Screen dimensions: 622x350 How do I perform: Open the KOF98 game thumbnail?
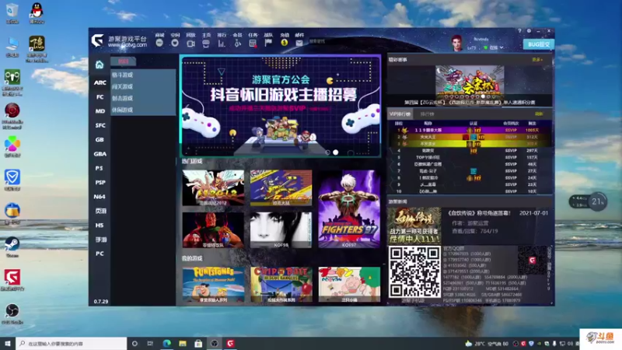[281, 229]
